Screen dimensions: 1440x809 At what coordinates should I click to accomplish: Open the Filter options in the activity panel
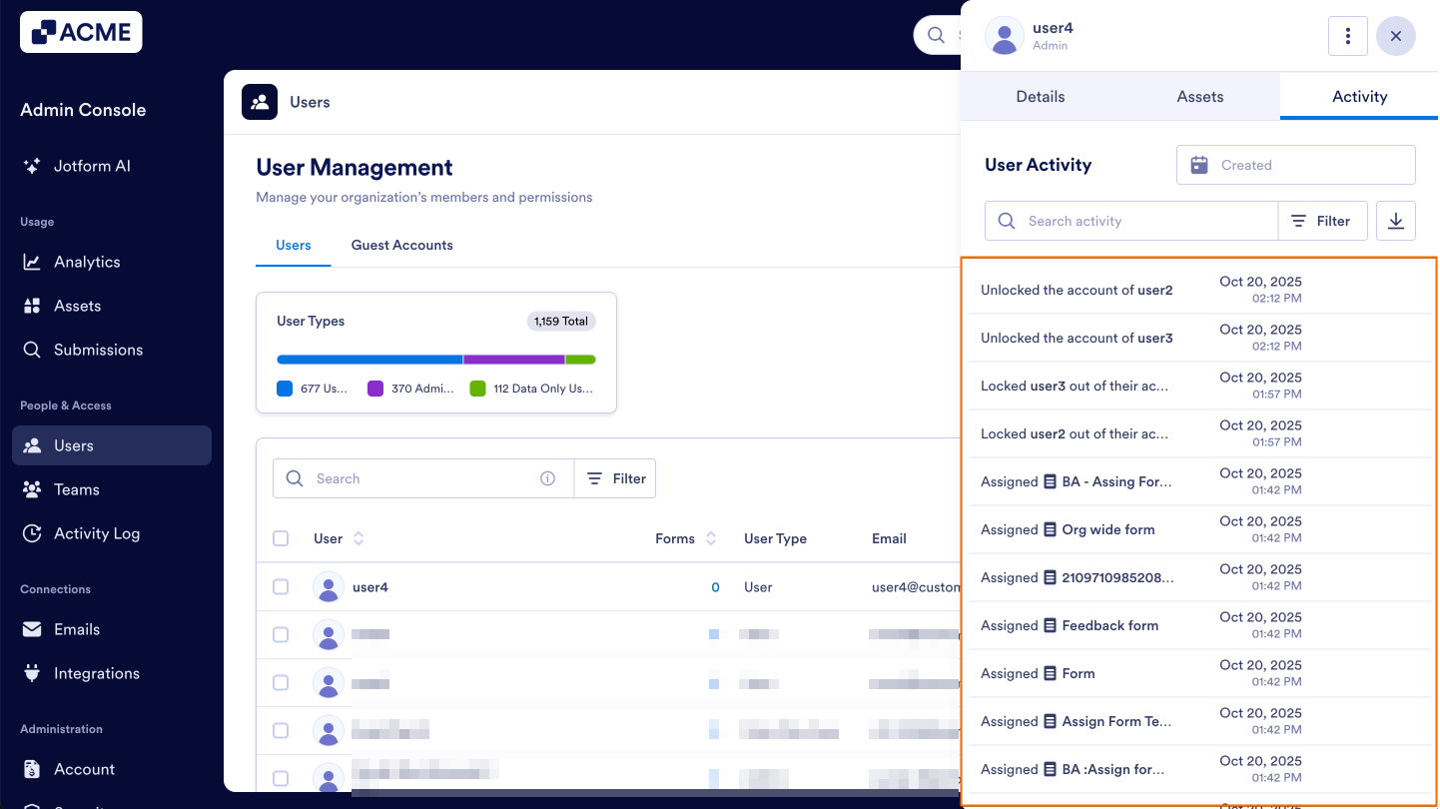[x=1323, y=220]
